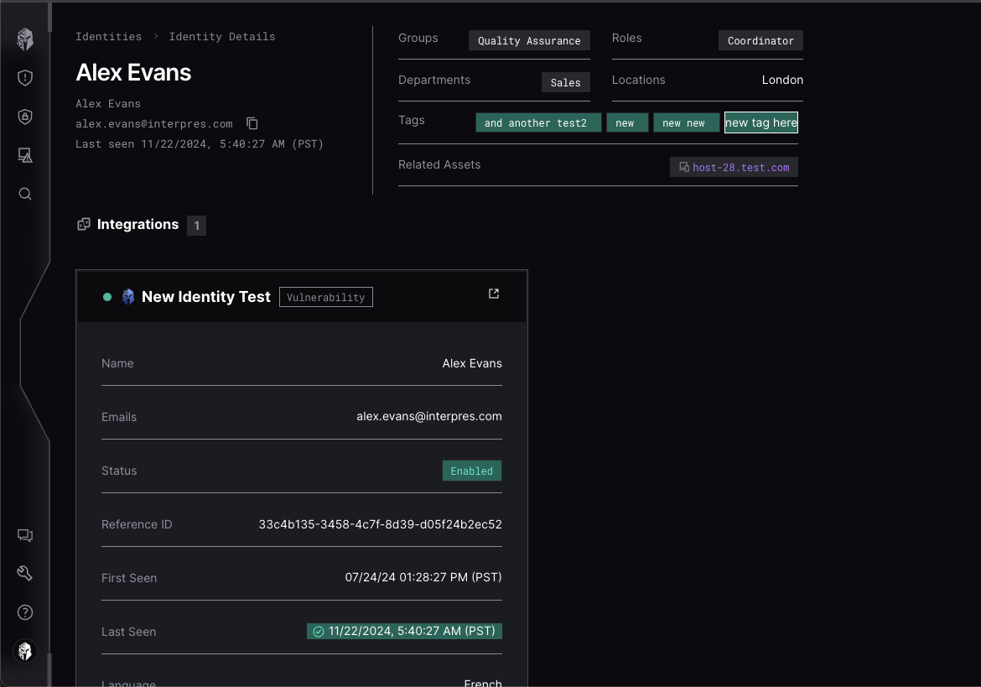Select the 'new tag here' tag

point(760,122)
